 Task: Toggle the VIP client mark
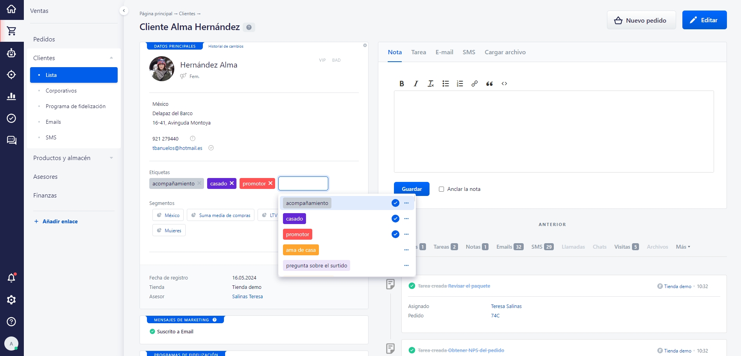pyautogui.click(x=322, y=60)
